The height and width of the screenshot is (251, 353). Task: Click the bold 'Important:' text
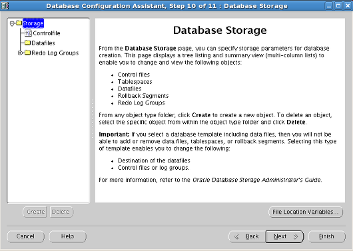click(x=114, y=134)
